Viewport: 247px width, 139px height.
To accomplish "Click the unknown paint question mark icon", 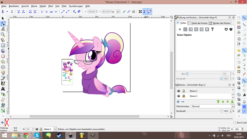I will coord(212,29).
